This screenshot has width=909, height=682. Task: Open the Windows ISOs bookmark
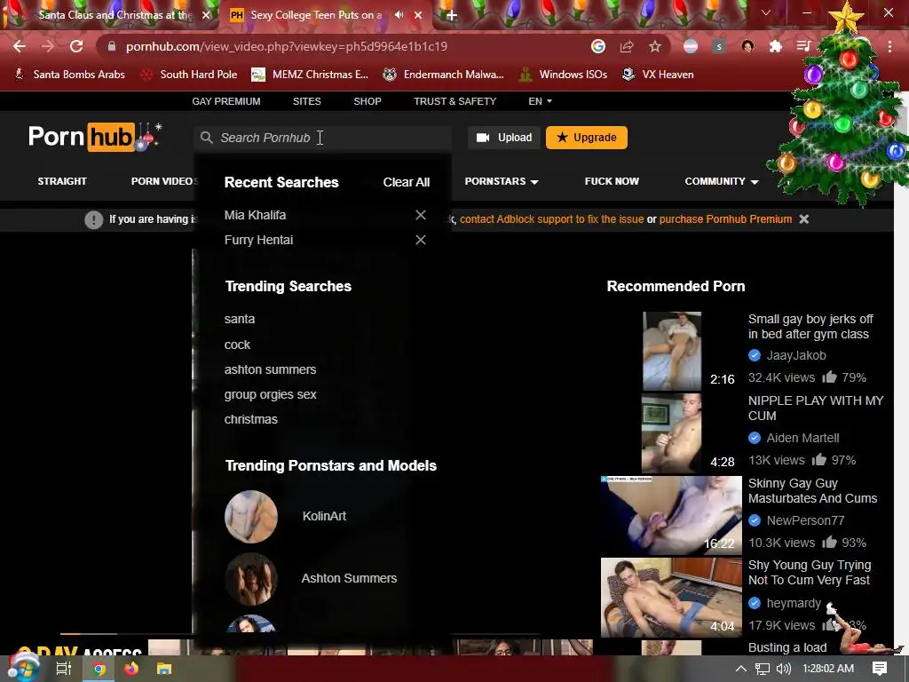click(564, 75)
